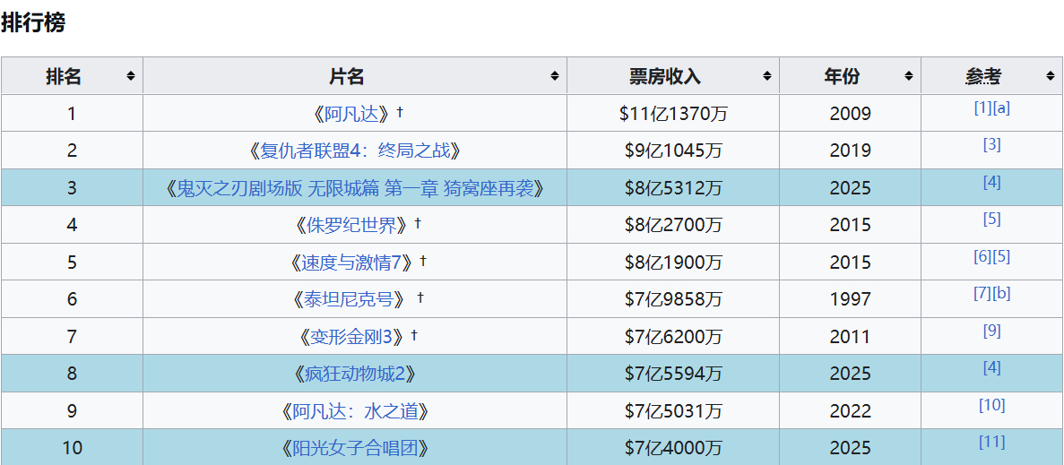Select year 2011 cell
This screenshot has height=465, width=1064.
point(851,336)
